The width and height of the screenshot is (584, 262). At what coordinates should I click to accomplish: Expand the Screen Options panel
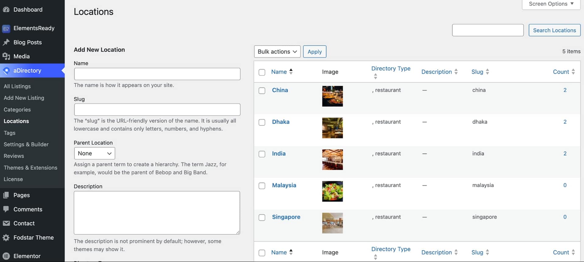(551, 4)
